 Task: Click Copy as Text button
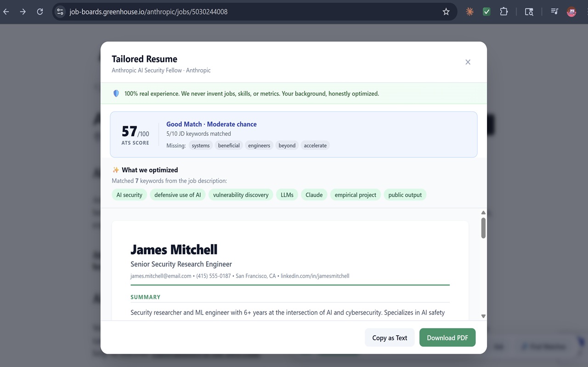point(390,338)
